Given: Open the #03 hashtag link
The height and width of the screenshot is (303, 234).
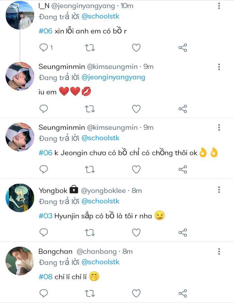Looking at the screenshot, I should pos(45,216).
